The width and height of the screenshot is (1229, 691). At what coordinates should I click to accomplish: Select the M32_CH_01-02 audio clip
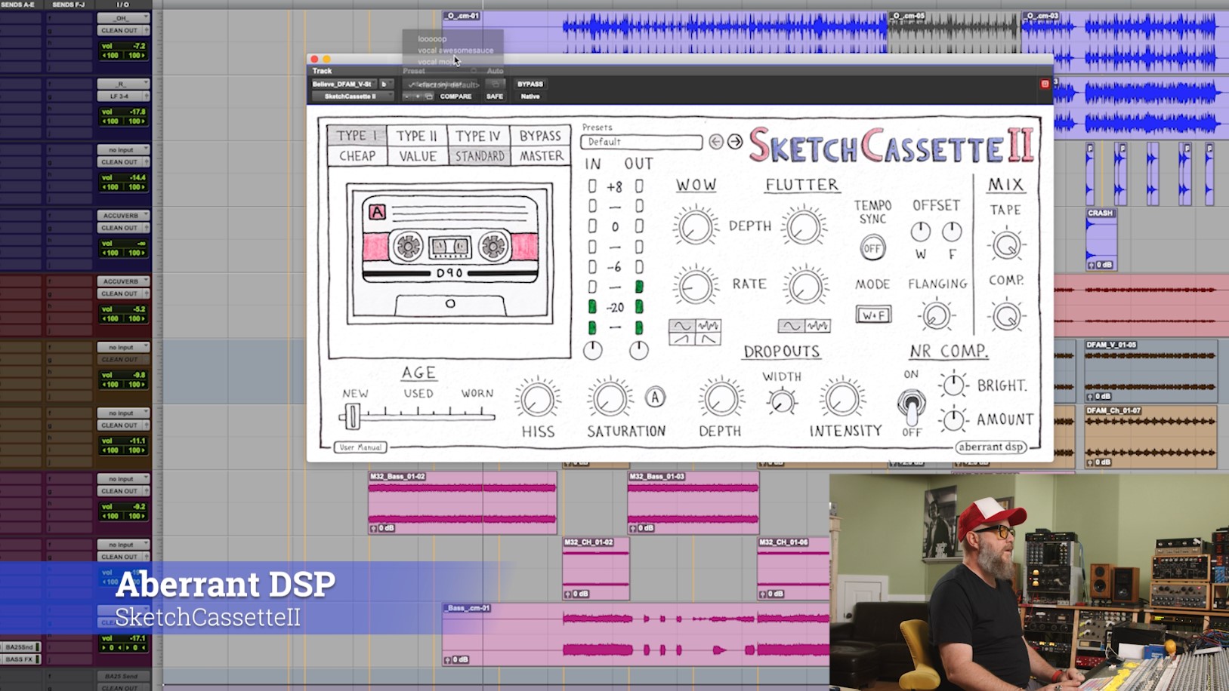tap(596, 569)
